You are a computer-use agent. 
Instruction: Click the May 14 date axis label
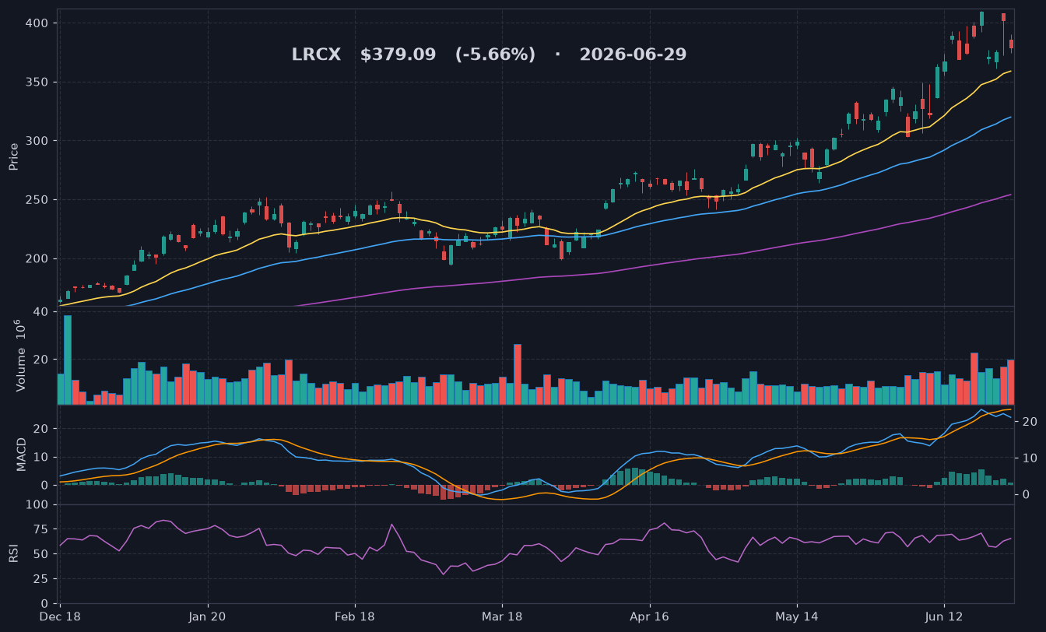tap(797, 616)
